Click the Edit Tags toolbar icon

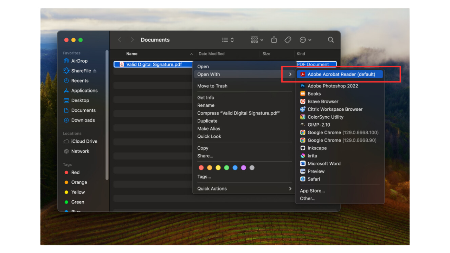click(x=288, y=40)
